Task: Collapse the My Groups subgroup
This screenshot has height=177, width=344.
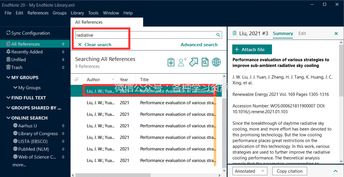Action: (15, 88)
